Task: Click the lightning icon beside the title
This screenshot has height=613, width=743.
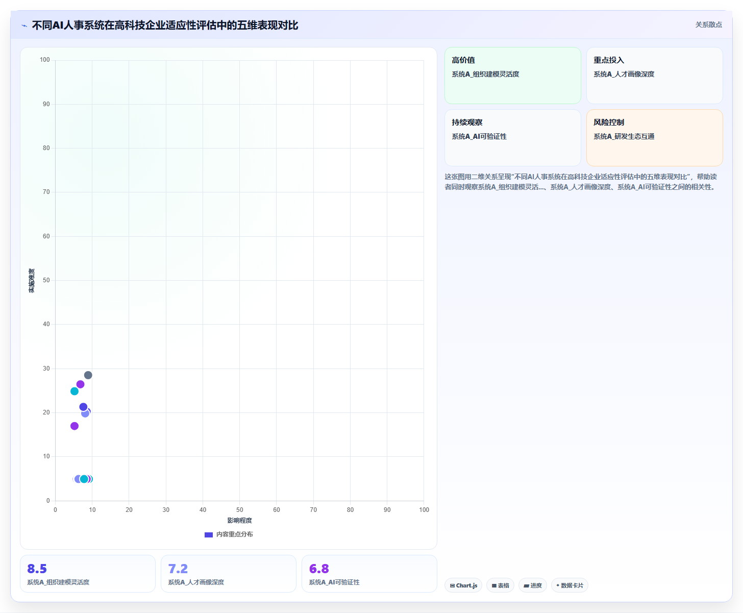Action: pos(24,26)
